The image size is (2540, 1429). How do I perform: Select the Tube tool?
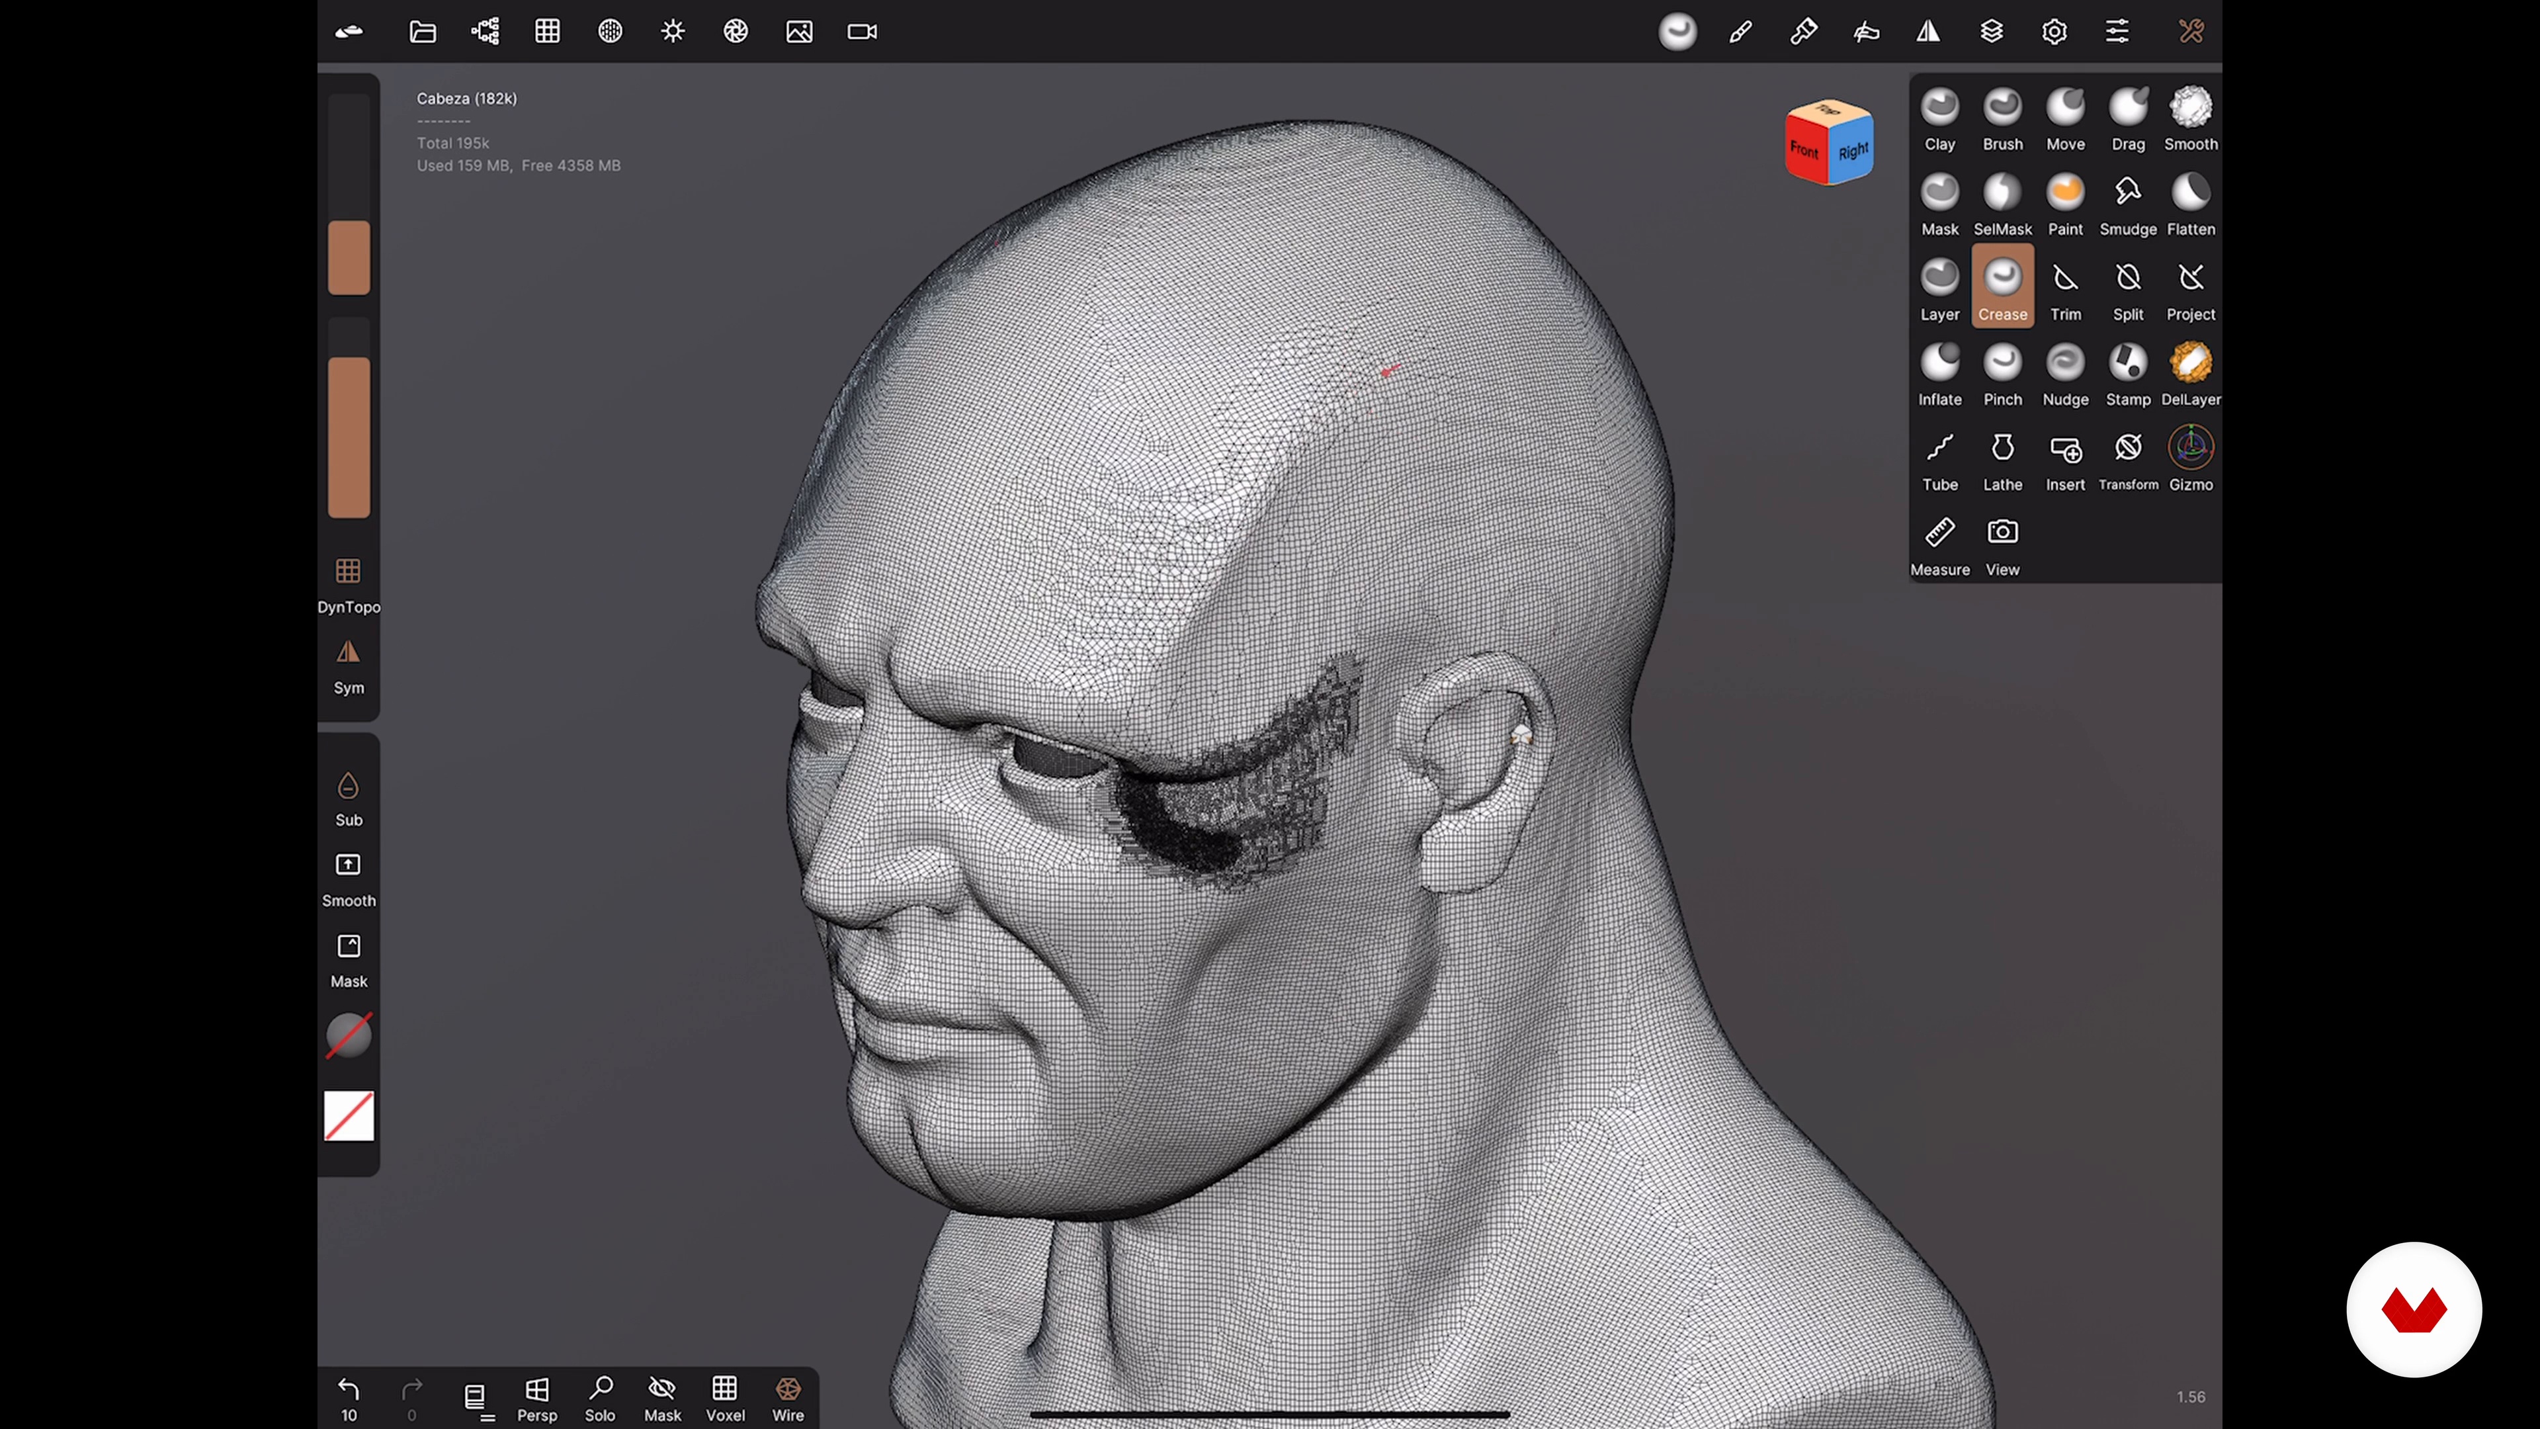[1939, 460]
